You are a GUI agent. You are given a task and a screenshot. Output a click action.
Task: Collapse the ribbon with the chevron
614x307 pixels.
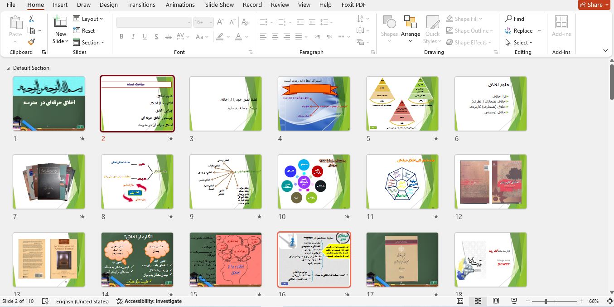point(606,51)
